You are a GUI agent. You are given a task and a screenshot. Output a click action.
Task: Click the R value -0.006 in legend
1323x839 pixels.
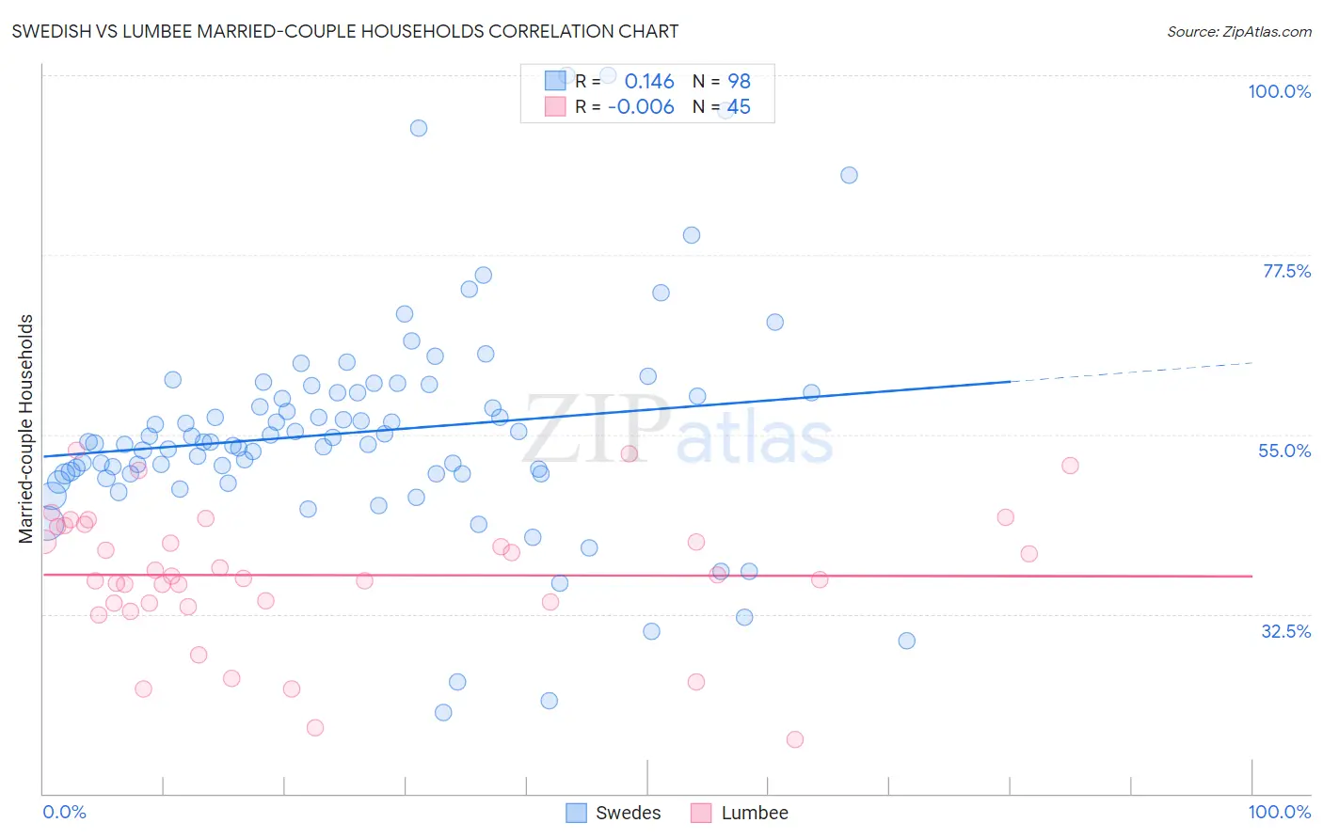pyautogui.click(x=641, y=107)
